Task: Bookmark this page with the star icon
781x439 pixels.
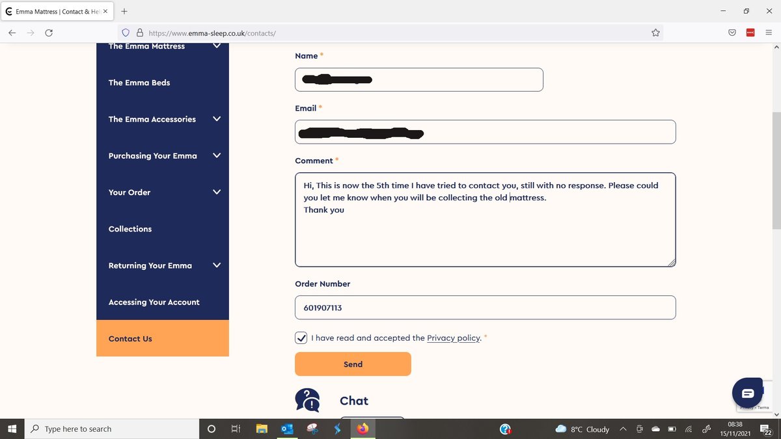Action: click(655, 33)
